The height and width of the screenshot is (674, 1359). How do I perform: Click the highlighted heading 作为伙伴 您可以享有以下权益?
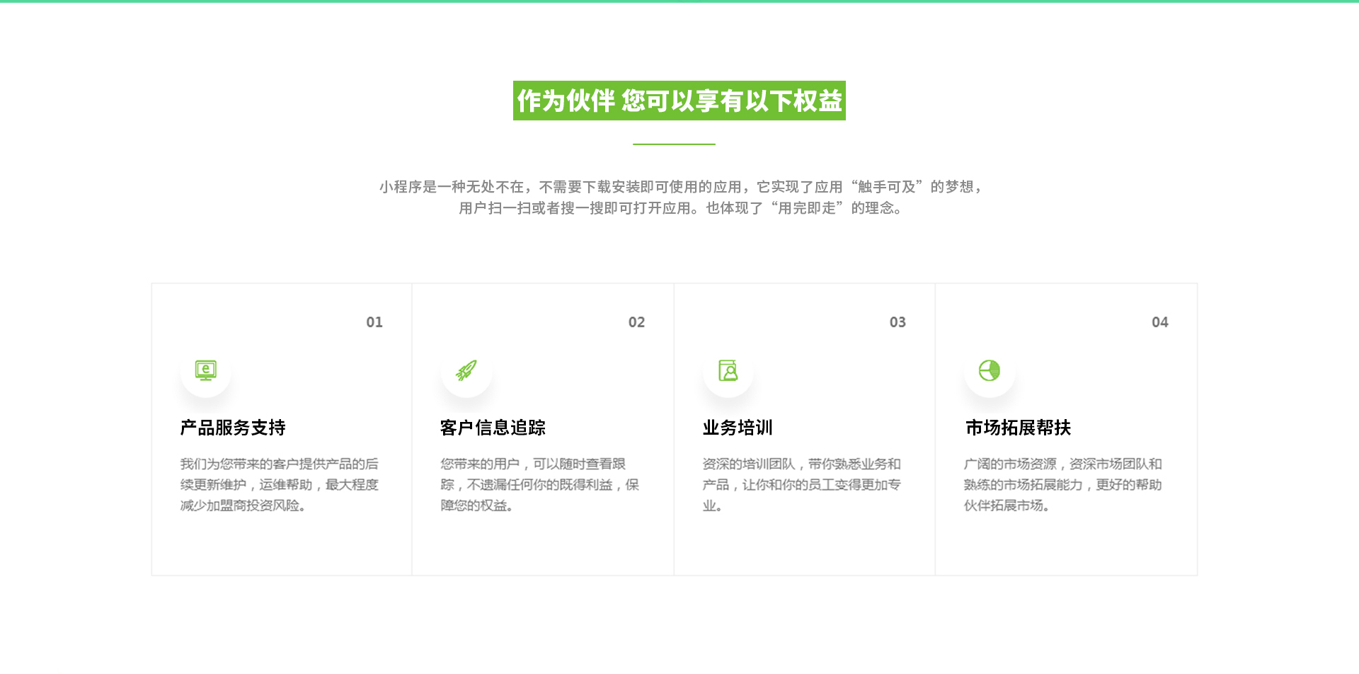679,101
